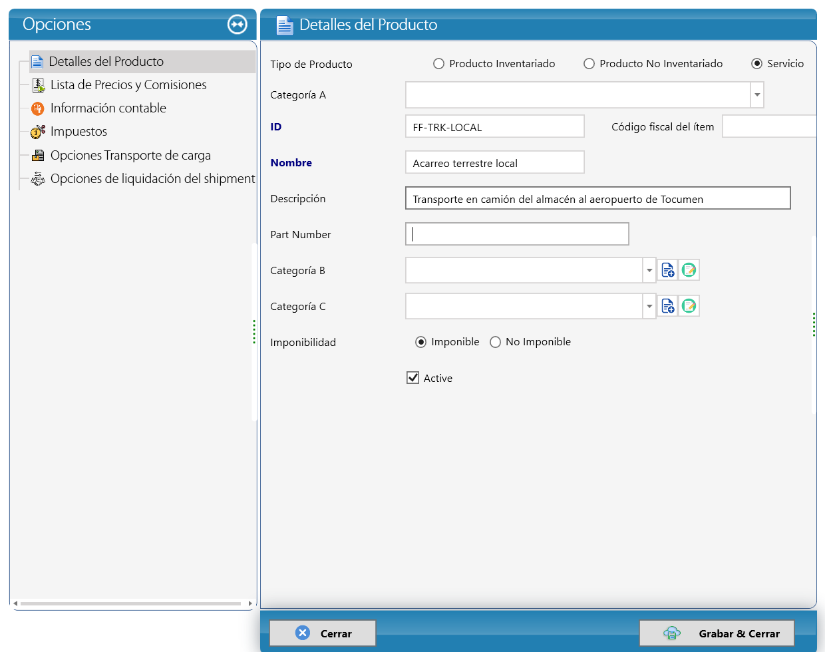Screen dimensions: 825x652
Task: Open Opciones Transporte de carga
Action: point(130,156)
